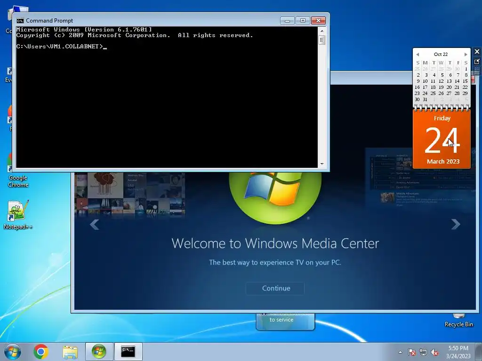Click the Oct 22 month header
Screen dimensions: 482x361
pyautogui.click(x=441, y=55)
